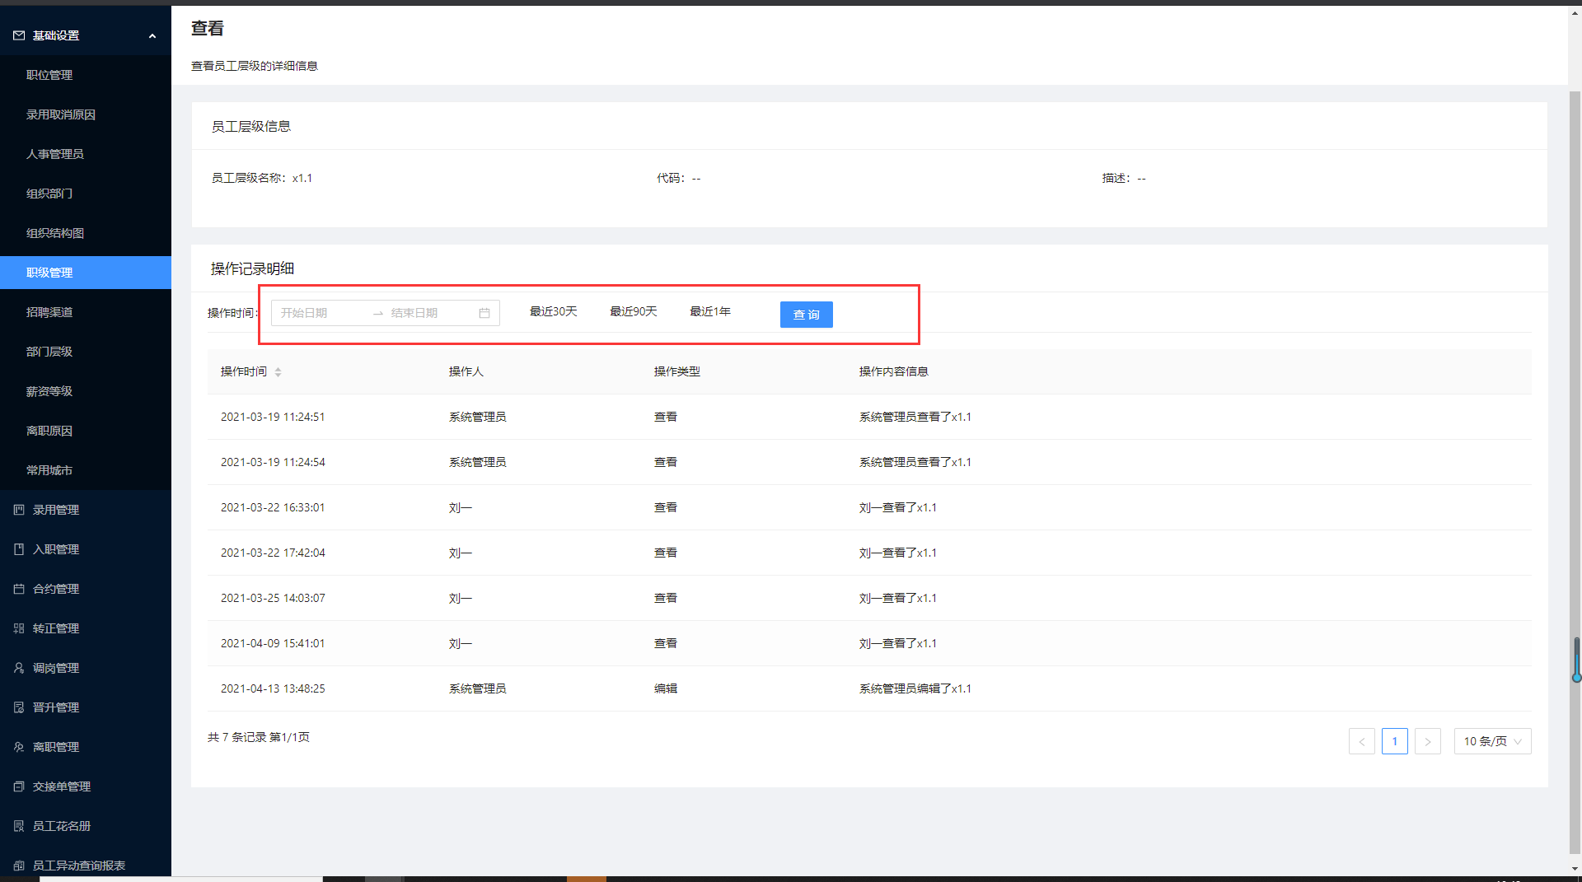Select row timestamp 2021-04-09 15:41:01

point(273,643)
